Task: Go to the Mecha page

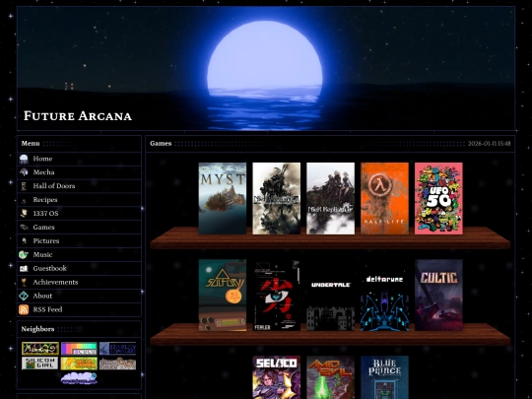Action: tap(43, 172)
